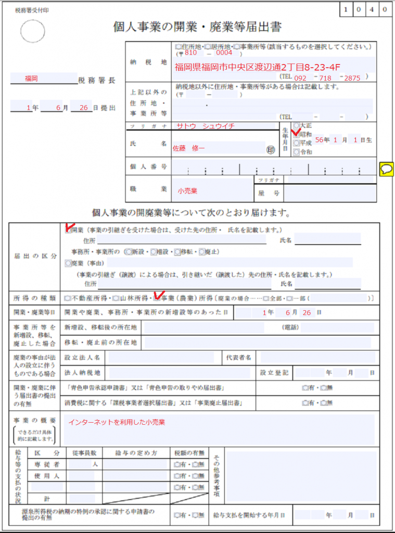Click the 事業の概要 text field

218,429
